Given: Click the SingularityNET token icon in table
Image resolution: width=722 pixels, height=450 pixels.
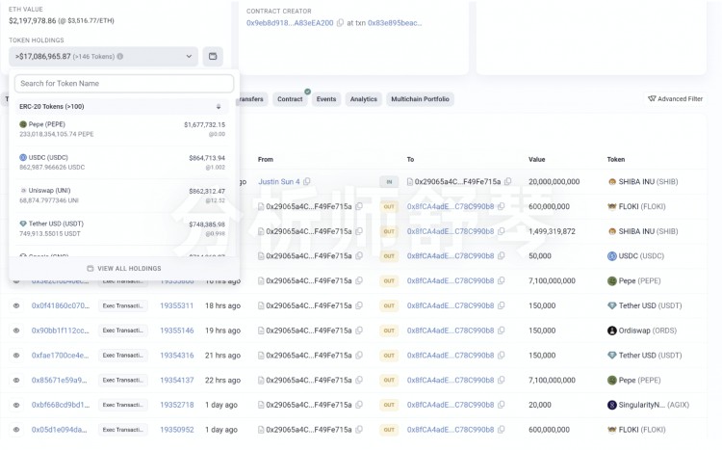Looking at the screenshot, I should point(612,405).
